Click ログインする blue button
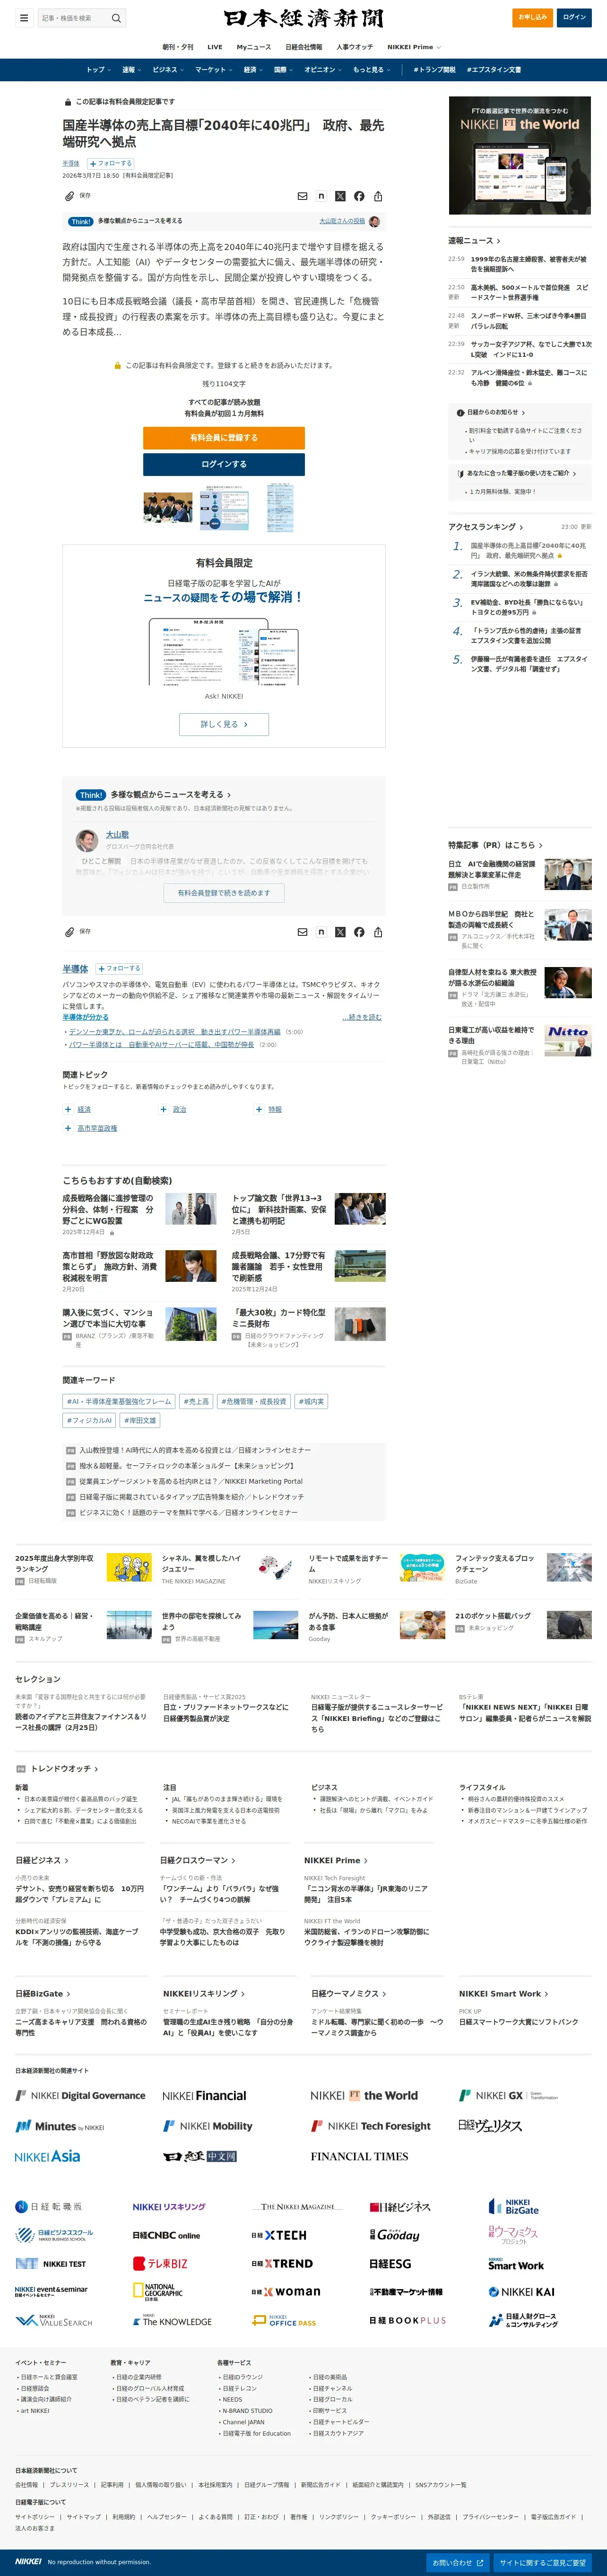 [224, 464]
